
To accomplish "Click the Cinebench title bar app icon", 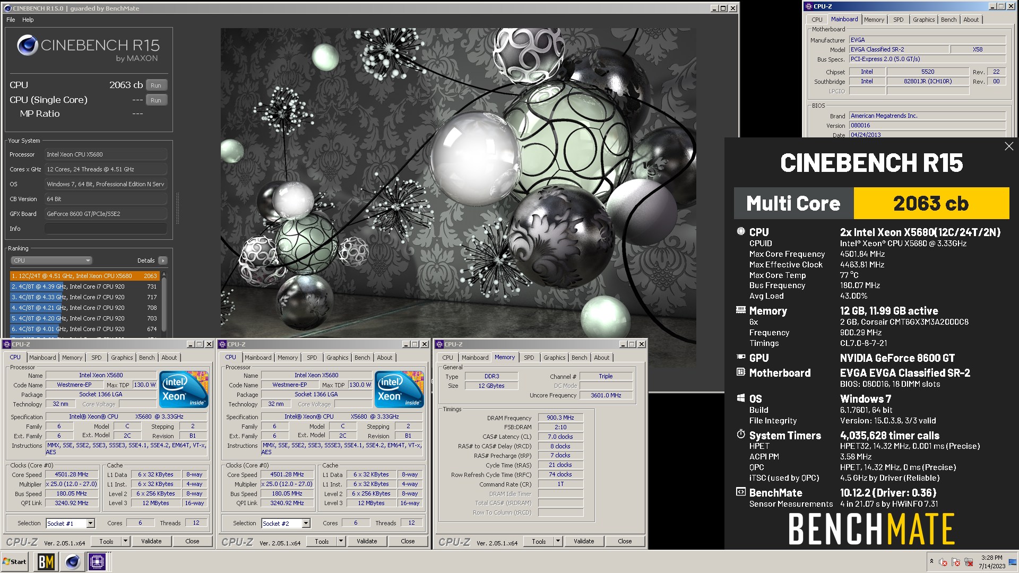I will click(x=7, y=8).
